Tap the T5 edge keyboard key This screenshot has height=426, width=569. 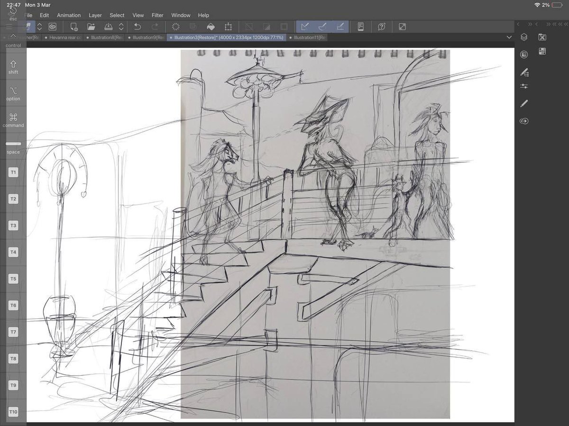(x=13, y=279)
